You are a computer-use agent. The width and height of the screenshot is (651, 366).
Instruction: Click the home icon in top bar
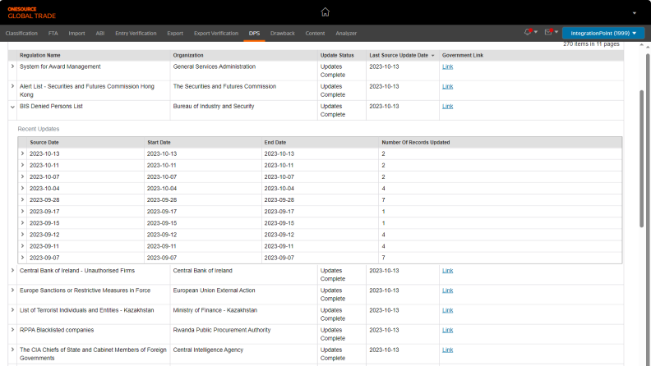click(325, 12)
